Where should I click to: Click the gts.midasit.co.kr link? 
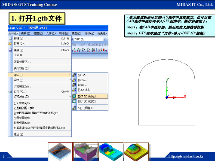[186, 156]
